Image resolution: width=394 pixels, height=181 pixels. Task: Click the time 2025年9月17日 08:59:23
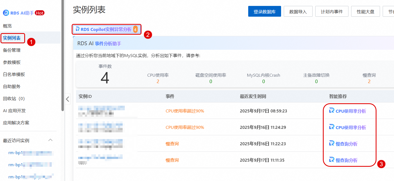[x=263, y=111]
